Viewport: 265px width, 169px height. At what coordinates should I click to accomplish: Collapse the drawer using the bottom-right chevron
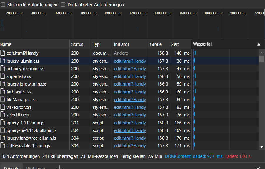[x=258, y=168]
